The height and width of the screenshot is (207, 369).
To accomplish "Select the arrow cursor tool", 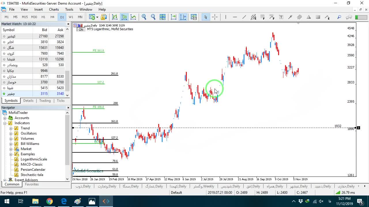I will (x=206, y=17).
